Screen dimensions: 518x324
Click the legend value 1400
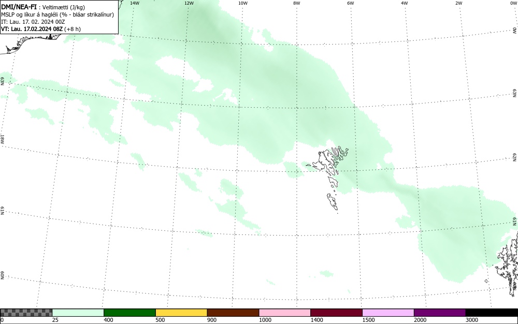click(317, 320)
